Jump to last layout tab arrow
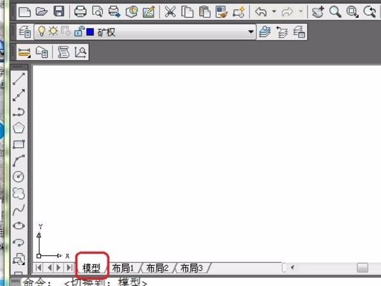The image size is (381, 286). (69, 268)
